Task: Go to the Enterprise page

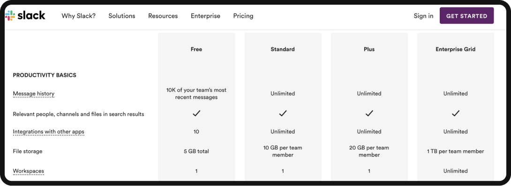Action: coord(206,16)
